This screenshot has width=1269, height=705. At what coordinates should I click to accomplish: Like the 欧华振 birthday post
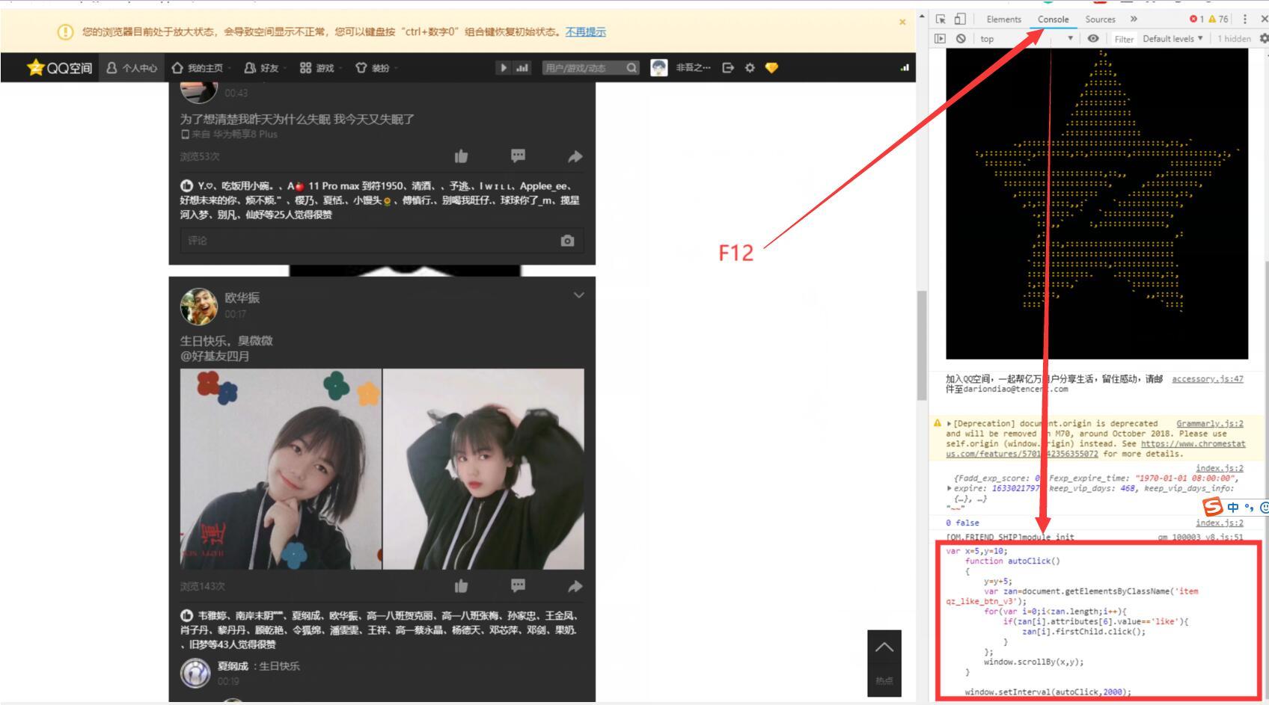coord(461,586)
